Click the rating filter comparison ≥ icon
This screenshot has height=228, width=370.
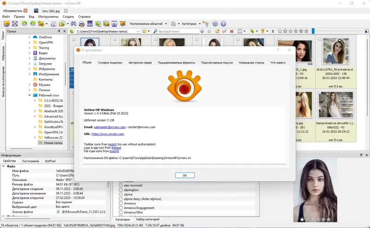tap(273, 31)
